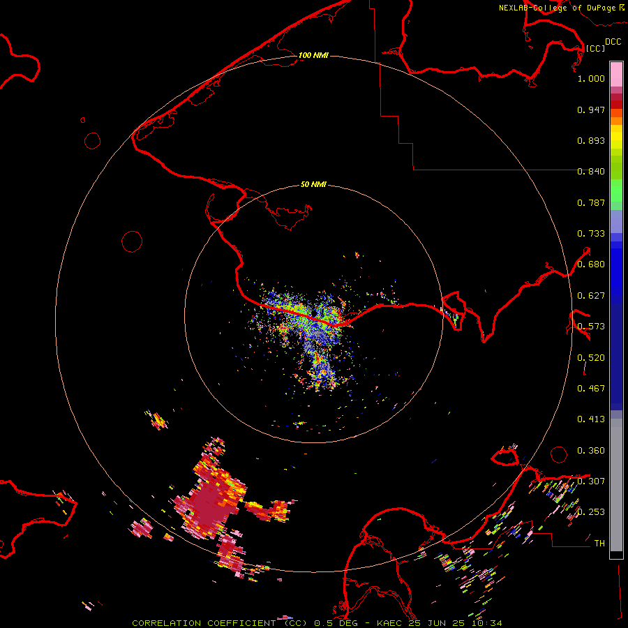Click the 0.413 scale value
Image resolution: width=628 pixels, height=628 pixels.
[591, 419]
